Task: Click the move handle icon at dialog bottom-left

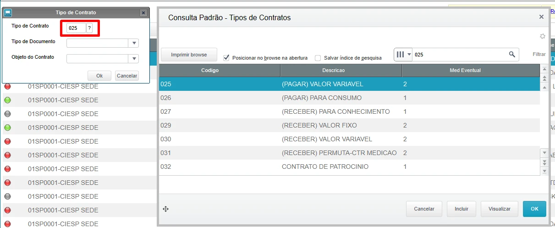Action: tap(165, 209)
